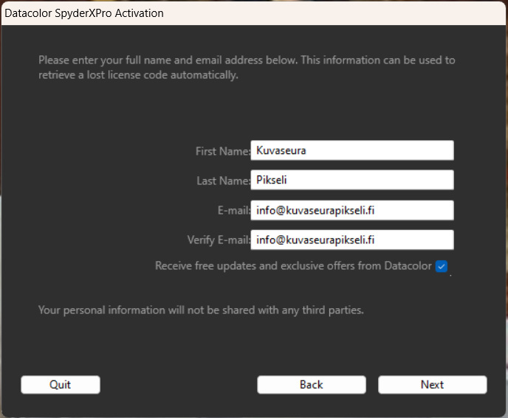Click the Datacolor SpyderXPro Activation title bar

(x=254, y=13)
